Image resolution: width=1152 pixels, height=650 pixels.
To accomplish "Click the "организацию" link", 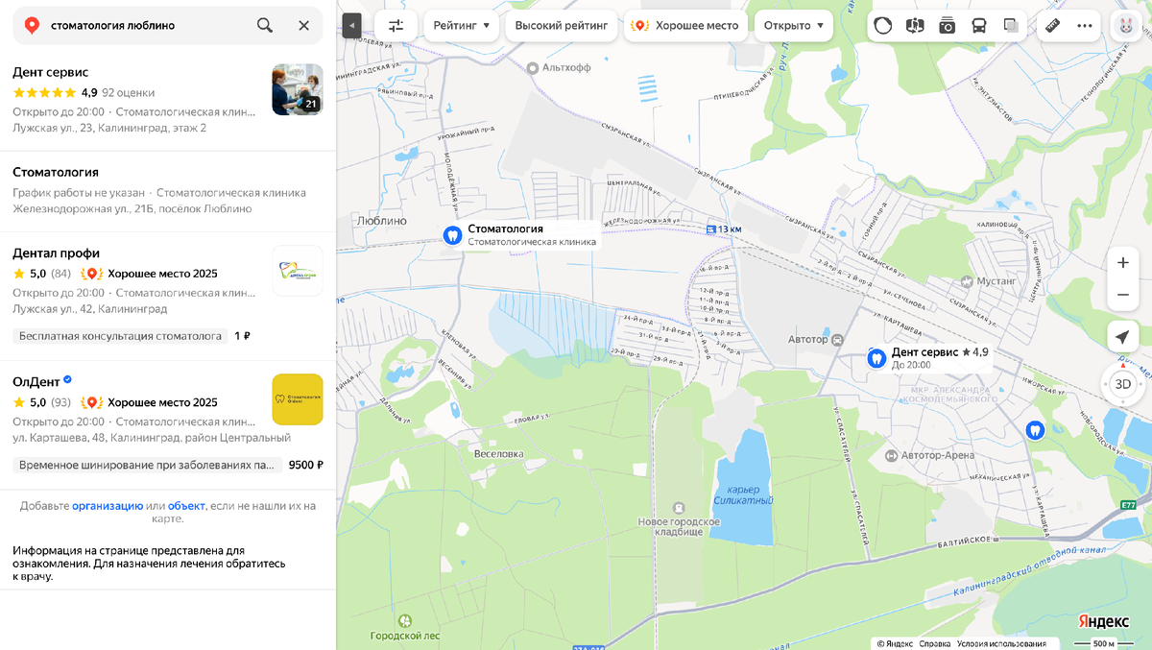I will [x=108, y=506].
